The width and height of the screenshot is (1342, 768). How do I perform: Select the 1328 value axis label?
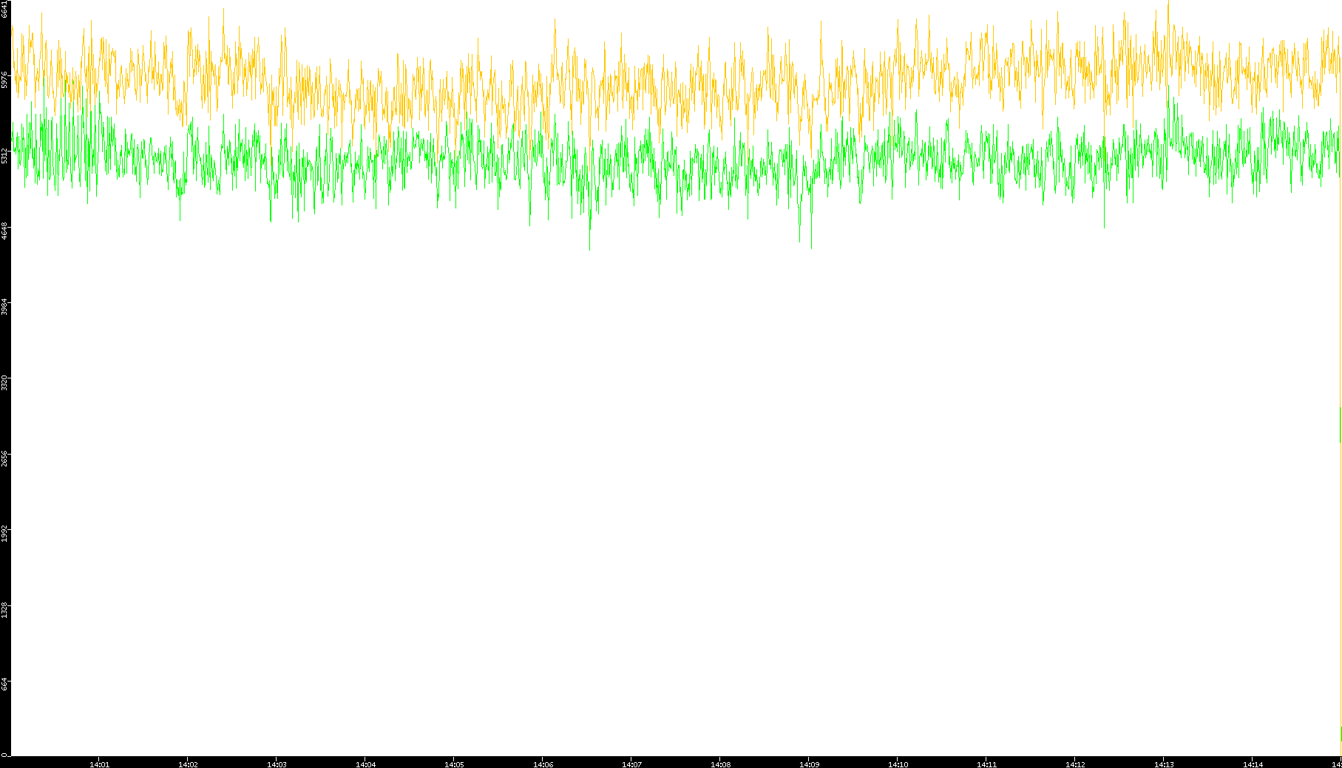point(4,610)
